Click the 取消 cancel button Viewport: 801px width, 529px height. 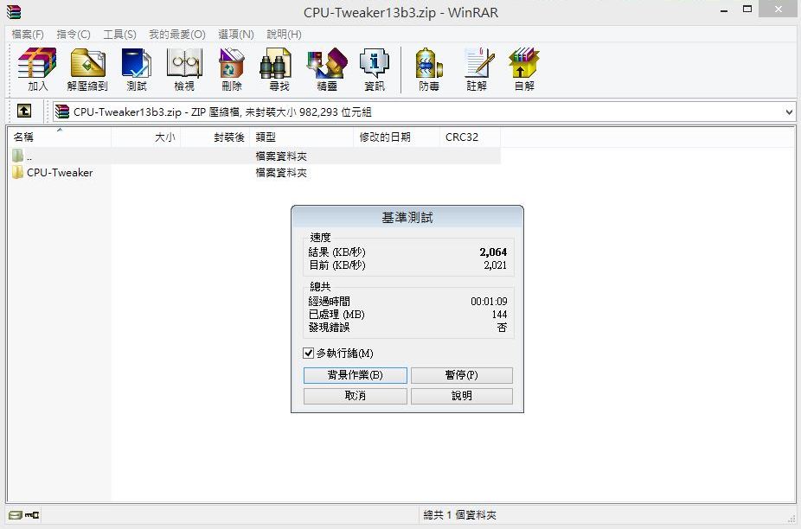tap(355, 396)
